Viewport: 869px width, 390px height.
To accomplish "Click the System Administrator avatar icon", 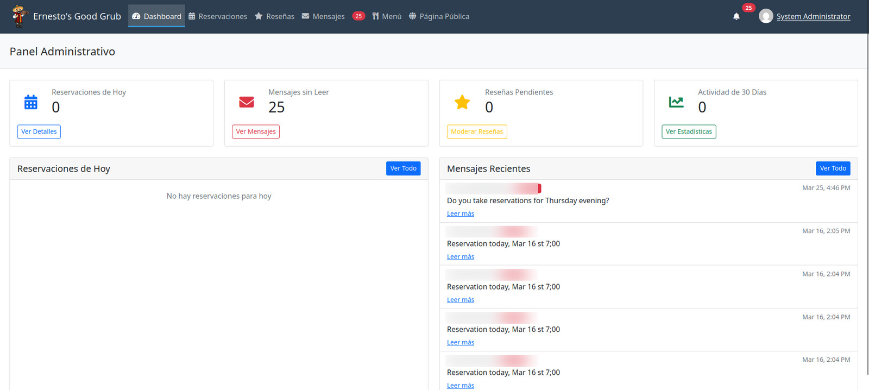I will click(x=766, y=16).
